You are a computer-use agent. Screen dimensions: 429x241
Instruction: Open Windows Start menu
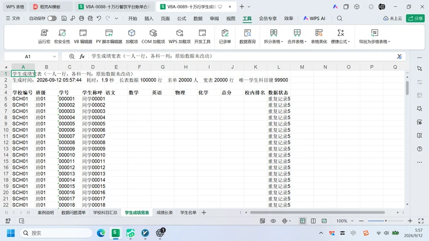tap(11, 233)
